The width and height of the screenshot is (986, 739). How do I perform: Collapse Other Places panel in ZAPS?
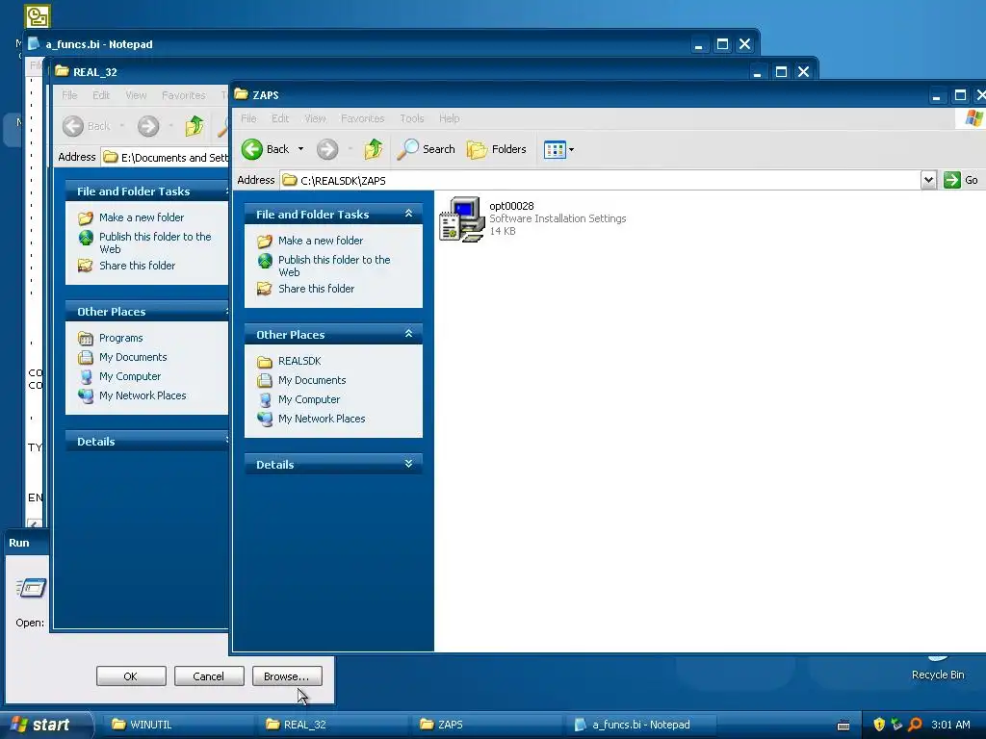click(x=408, y=334)
